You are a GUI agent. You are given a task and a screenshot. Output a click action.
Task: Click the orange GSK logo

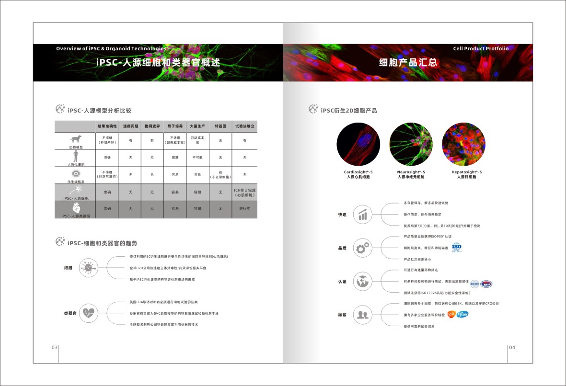click(451, 314)
